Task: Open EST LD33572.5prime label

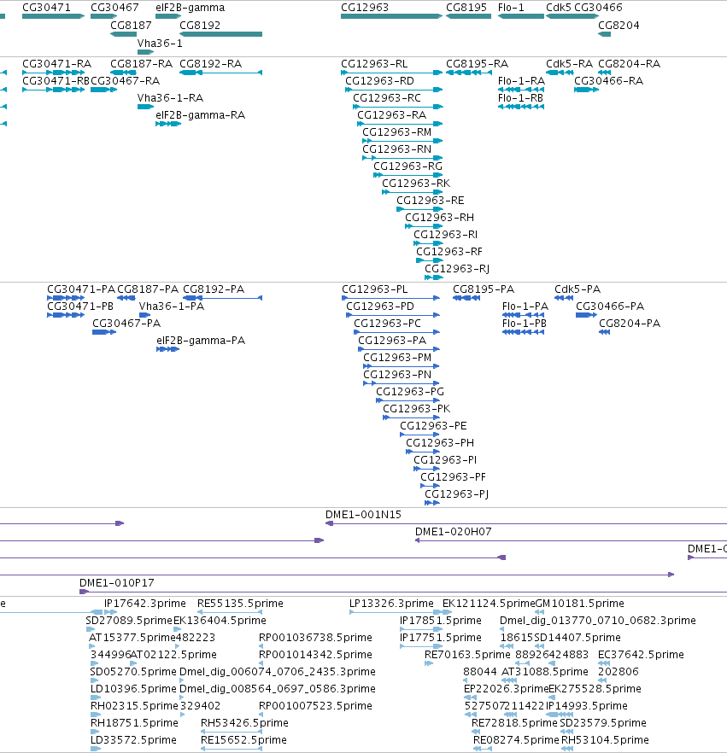Action: point(133,740)
